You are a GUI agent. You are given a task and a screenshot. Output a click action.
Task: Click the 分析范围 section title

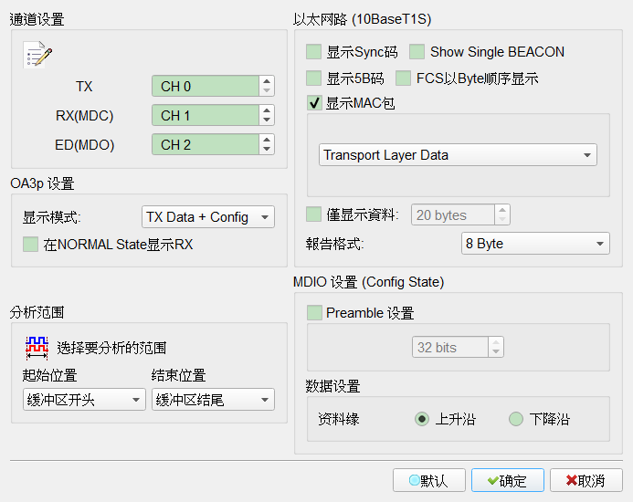pyautogui.click(x=37, y=312)
